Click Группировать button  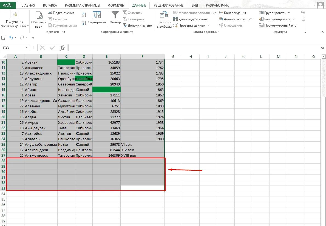[x=272, y=13]
